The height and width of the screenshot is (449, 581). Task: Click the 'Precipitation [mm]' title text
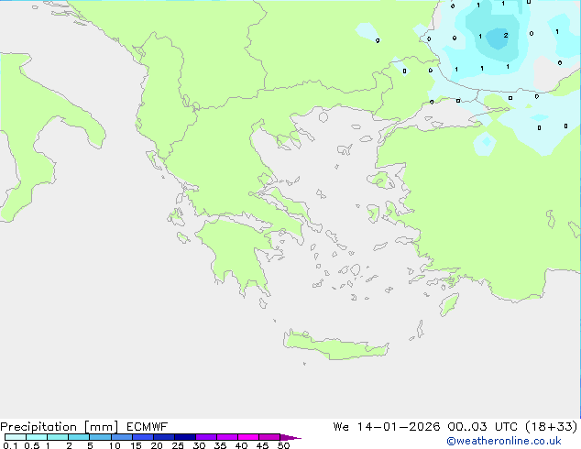pyautogui.click(x=59, y=427)
